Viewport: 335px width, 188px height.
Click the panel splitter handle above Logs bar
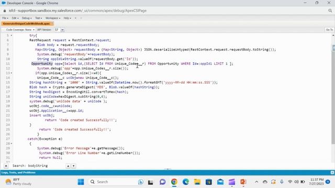click(x=167, y=169)
